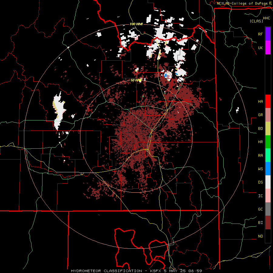Click the IC pink legend swatch

click(x=268, y=196)
